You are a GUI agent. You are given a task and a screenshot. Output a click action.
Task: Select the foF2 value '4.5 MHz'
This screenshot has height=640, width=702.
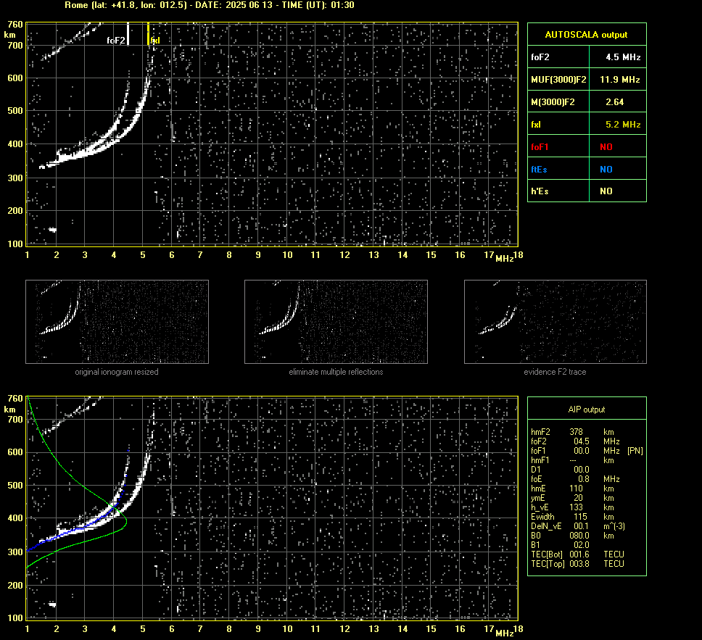[623, 57]
